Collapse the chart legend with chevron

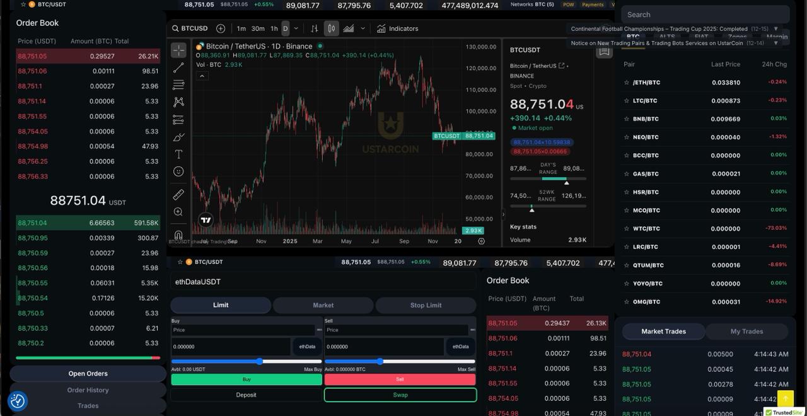[202, 76]
